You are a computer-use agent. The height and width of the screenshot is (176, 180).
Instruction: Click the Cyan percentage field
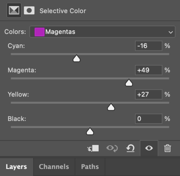[149, 46]
